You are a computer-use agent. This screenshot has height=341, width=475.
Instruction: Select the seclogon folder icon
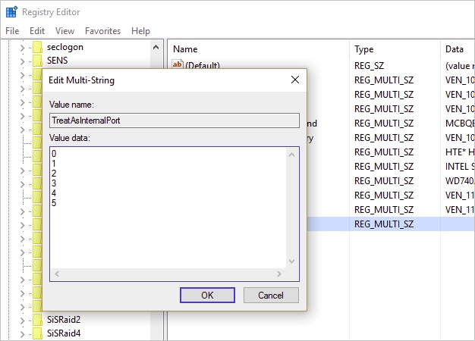(x=38, y=47)
